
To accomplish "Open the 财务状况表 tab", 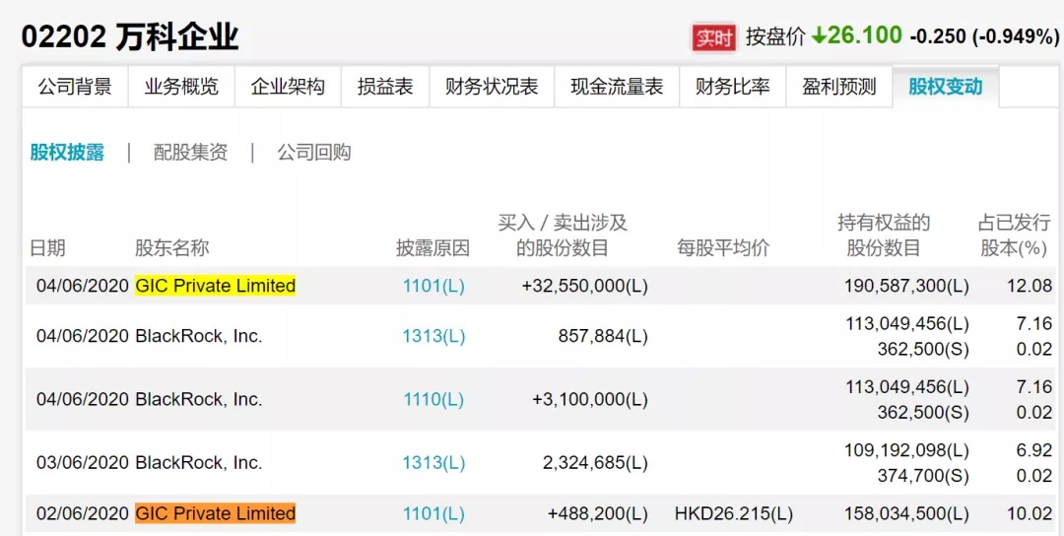I will (x=492, y=87).
